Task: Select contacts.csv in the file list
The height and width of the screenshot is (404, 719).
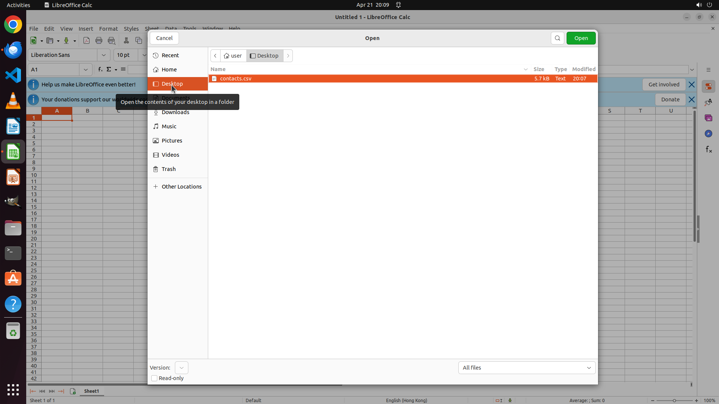Action: [x=236, y=79]
